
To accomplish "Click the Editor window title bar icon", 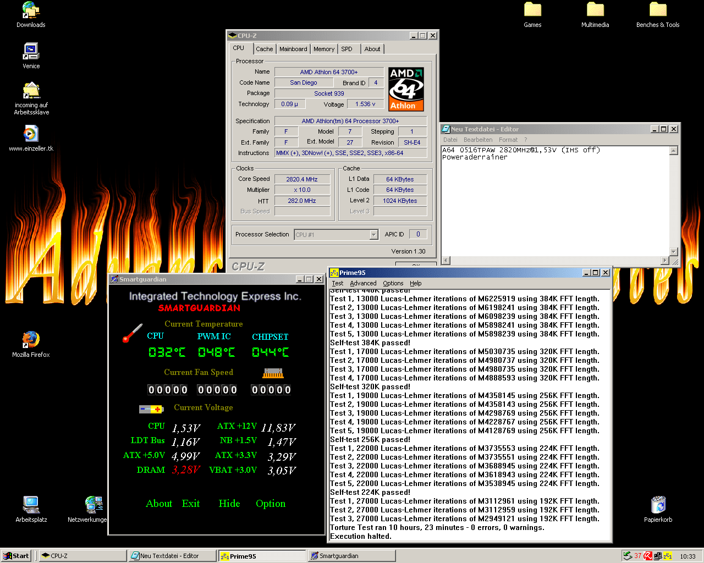I will click(x=446, y=129).
